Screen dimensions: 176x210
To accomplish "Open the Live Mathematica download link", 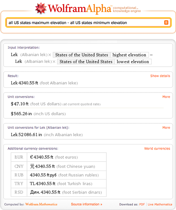I will (x=160, y=205).
